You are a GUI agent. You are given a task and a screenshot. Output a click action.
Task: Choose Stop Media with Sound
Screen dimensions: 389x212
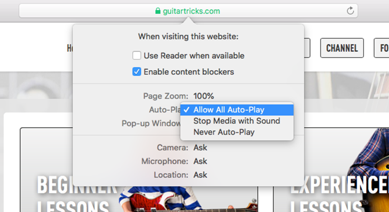coord(237,121)
